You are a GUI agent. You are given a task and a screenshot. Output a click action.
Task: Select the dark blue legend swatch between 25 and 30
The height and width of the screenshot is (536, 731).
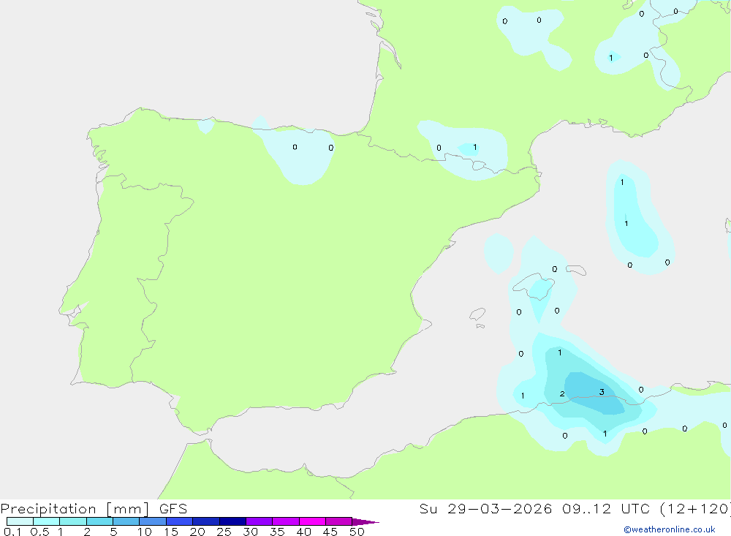pos(232,521)
